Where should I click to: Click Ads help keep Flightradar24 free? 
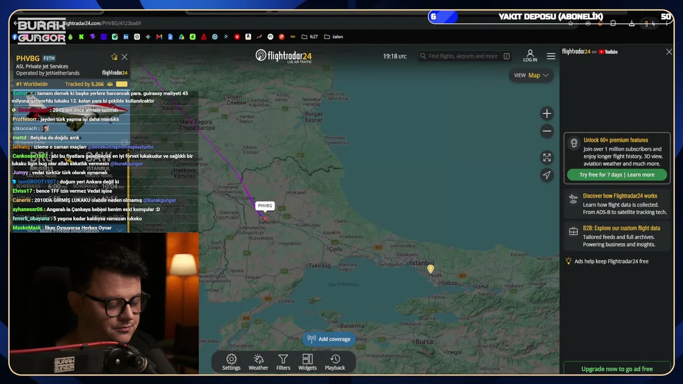[x=611, y=261]
